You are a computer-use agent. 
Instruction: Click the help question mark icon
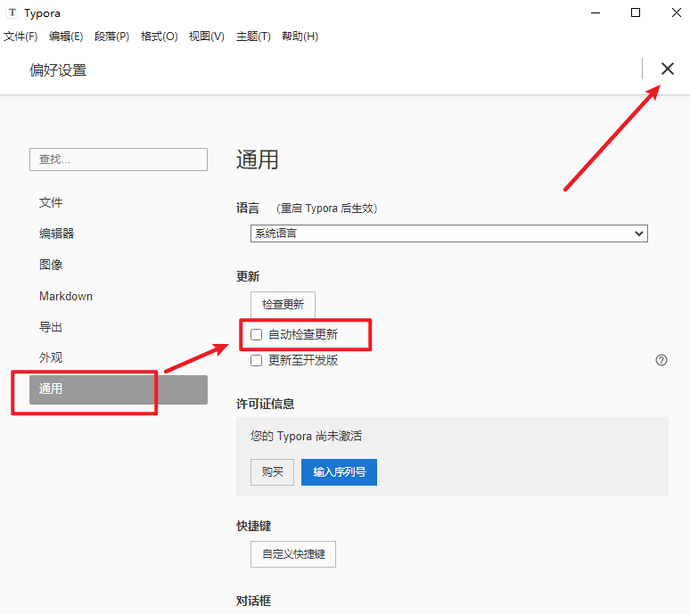661,360
